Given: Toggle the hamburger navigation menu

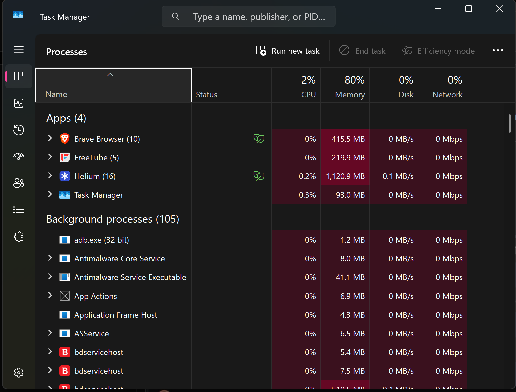Looking at the screenshot, I should click(x=19, y=50).
